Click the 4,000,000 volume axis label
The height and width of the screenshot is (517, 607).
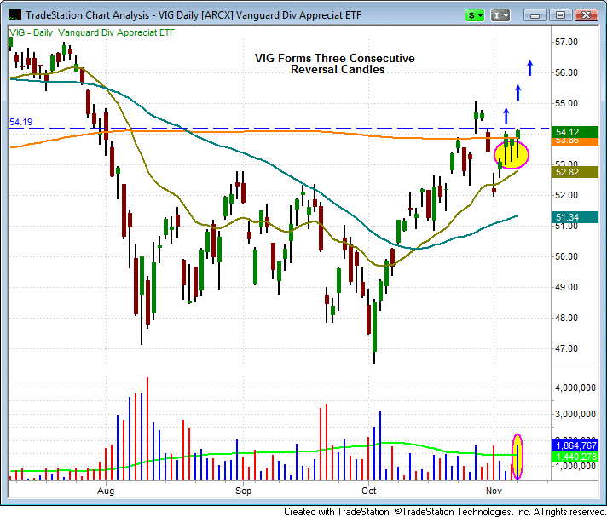[575, 388]
